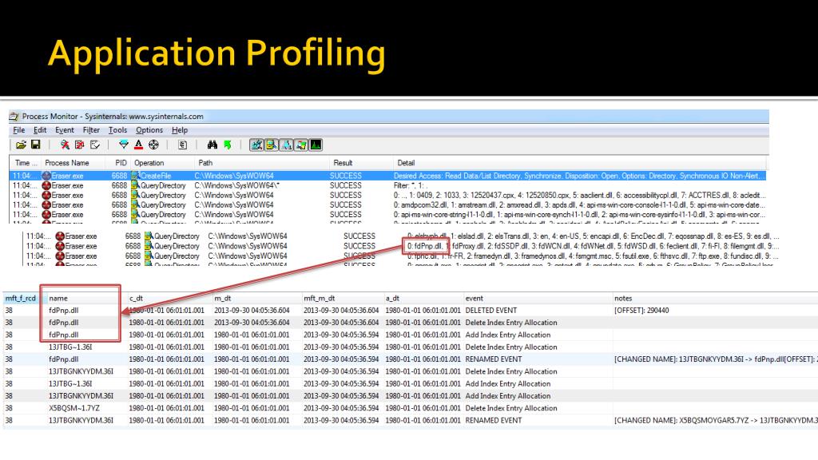
Task: Toggle Show Process and Thread Activity icon
Action: coord(301,145)
